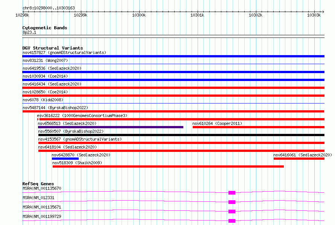
Task: Click the exon box of MSRA|NM_001135671
Action: click(x=232, y=211)
